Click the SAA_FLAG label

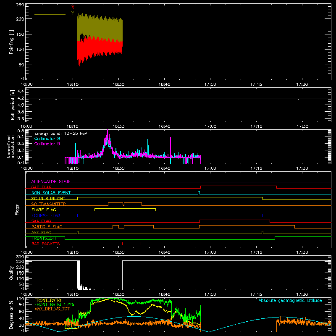(41, 221)
